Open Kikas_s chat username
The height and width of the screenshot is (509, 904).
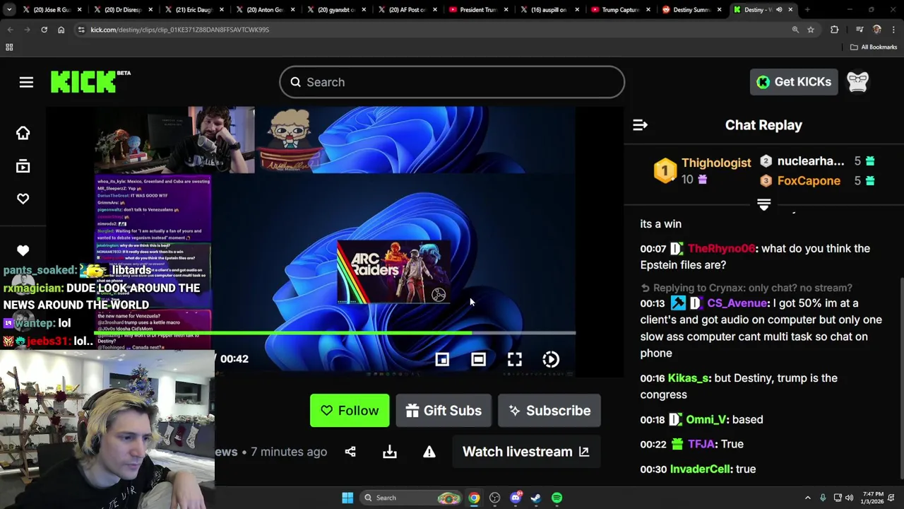[x=688, y=378]
